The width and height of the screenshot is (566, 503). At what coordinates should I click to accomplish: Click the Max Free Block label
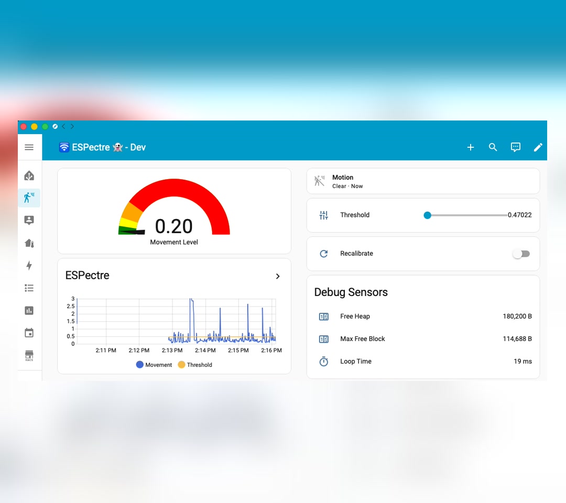pos(363,339)
